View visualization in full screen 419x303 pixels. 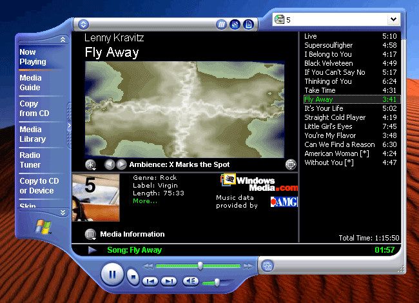point(290,165)
